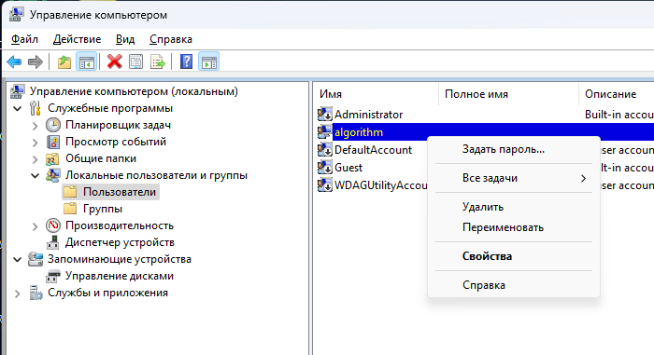Select the DefaultAccount name text
Viewport: 654px width, 355px height.
(x=374, y=149)
